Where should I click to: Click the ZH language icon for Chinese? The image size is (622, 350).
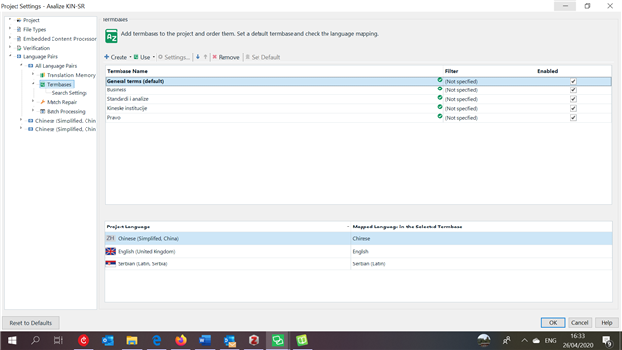click(110, 238)
